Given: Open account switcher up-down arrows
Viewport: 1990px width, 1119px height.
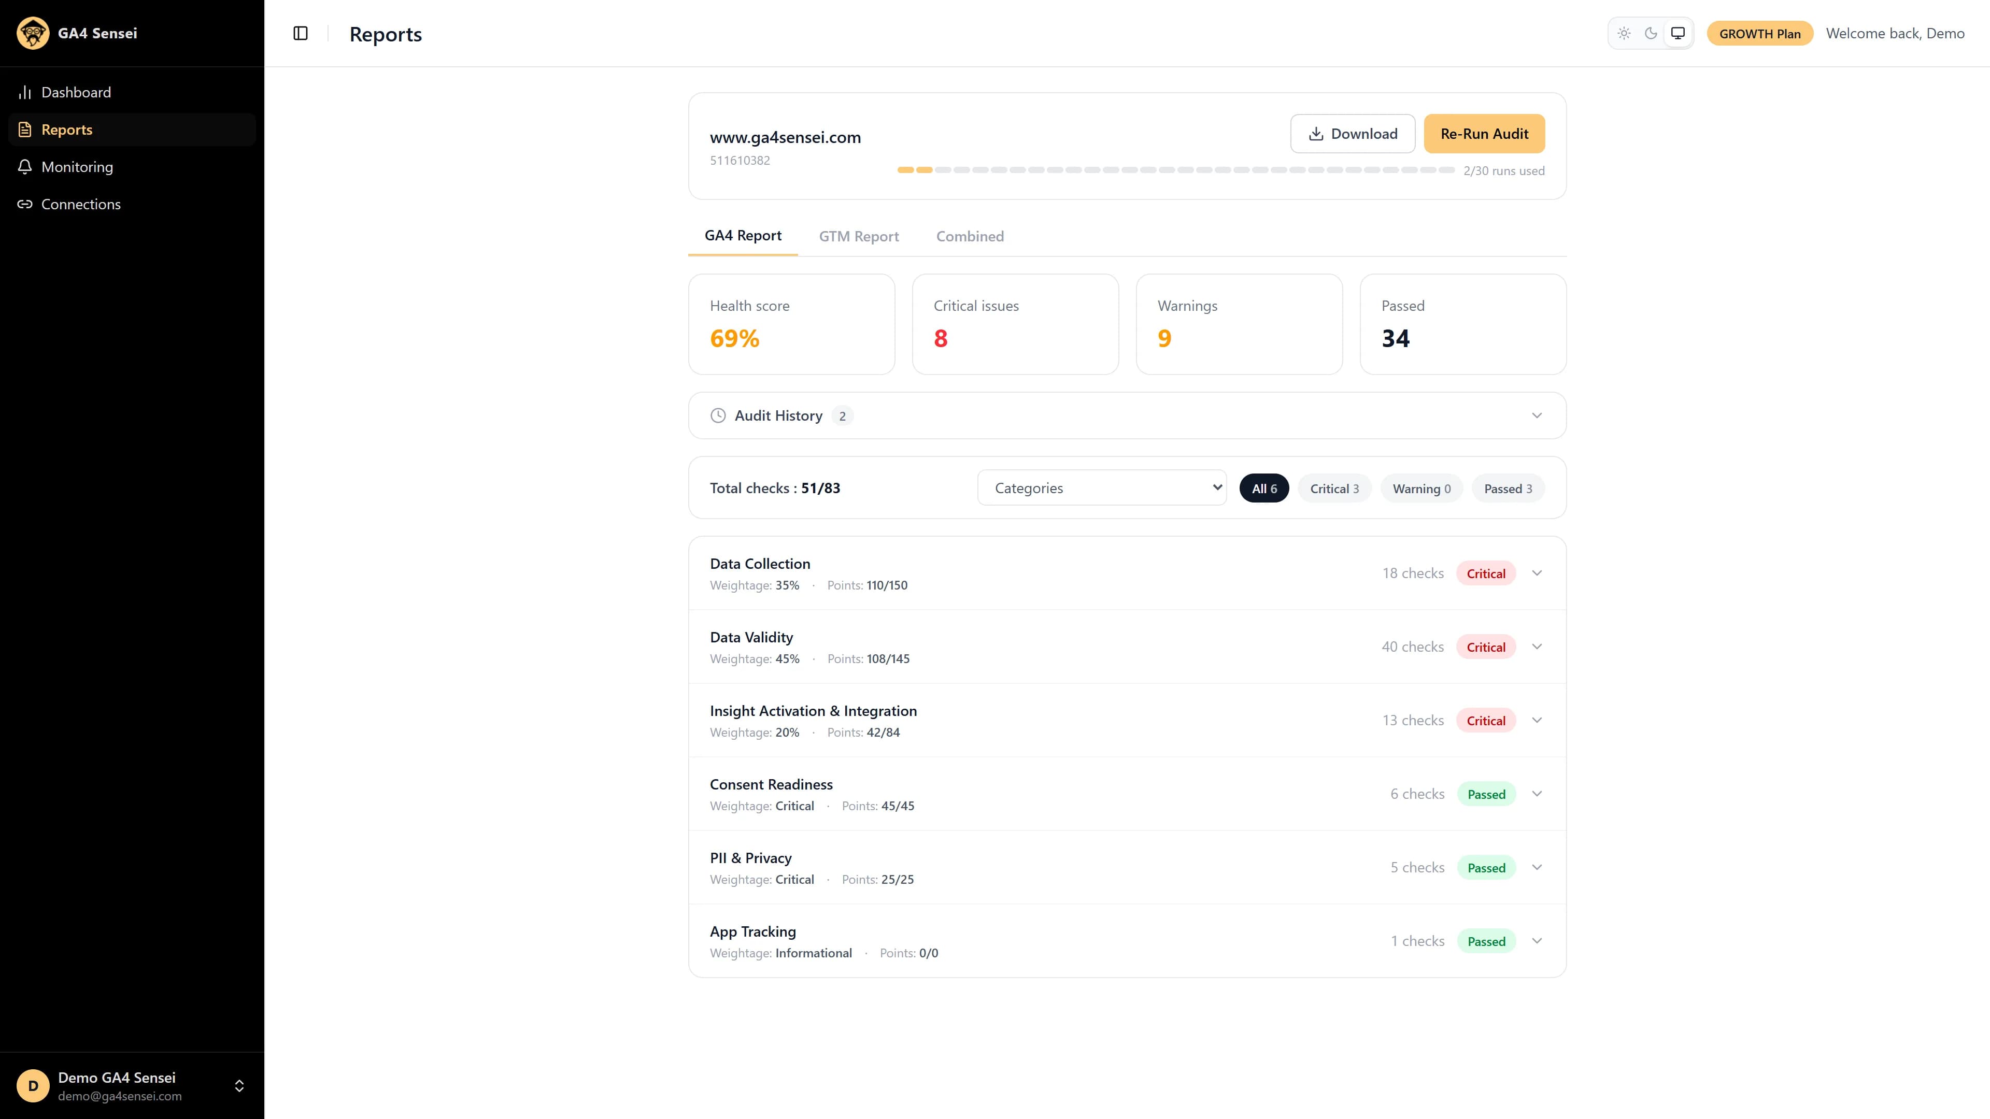Looking at the screenshot, I should (239, 1086).
